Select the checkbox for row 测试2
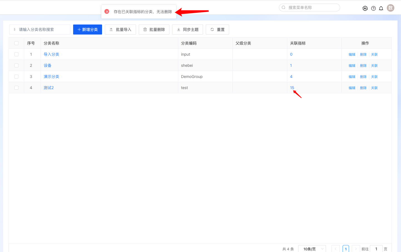This screenshot has width=401, height=252. pyautogui.click(x=16, y=88)
